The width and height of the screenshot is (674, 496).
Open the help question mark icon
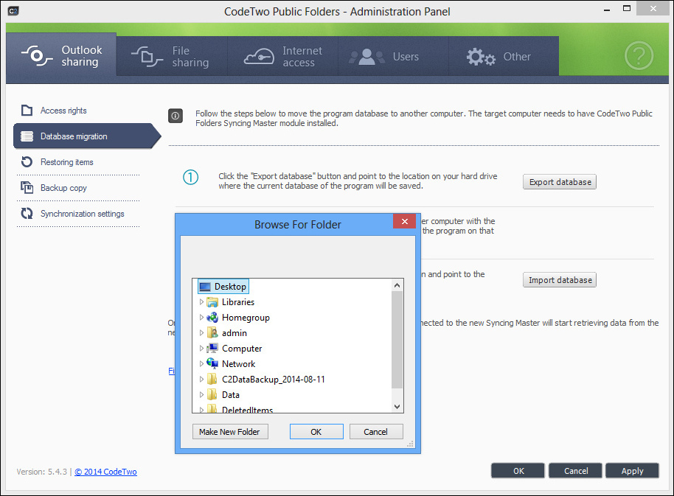639,55
